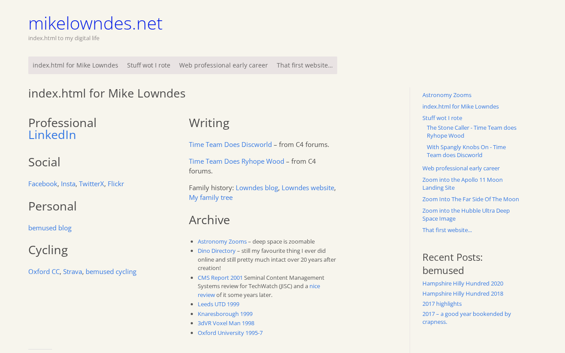565x353 pixels.
Task: Open 'My family tree' link
Action: point(211,197)
